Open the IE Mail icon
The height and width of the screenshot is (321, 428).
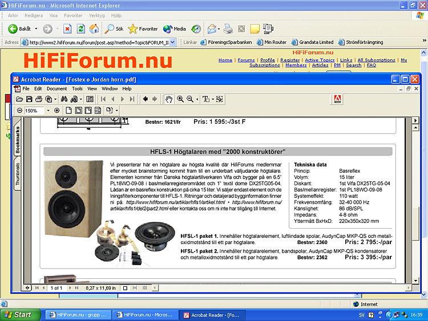[x=212, y=29]
